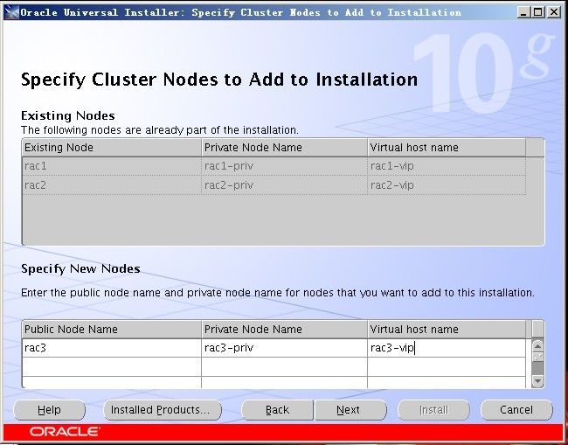Click the Existing Node column header
Viewport: 568px width, 445px height.
(x=112, y=148)
